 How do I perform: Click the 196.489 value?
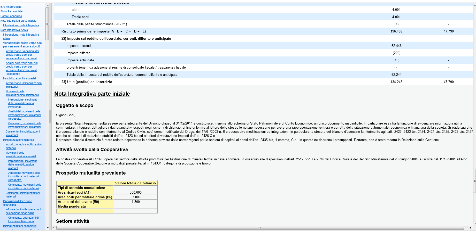(396, 31)
